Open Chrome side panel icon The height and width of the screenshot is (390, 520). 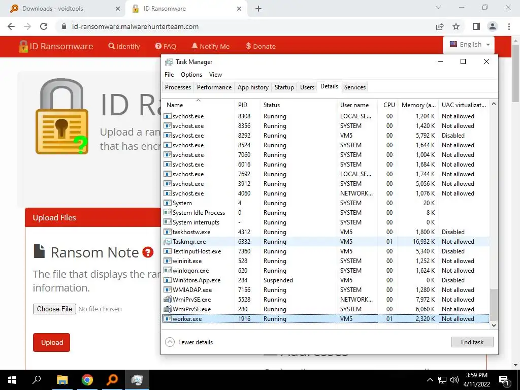point(476,26)
